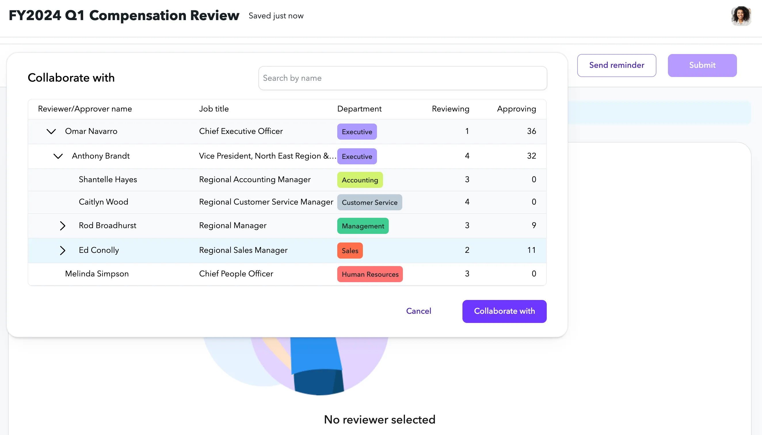Click the Sales department tag
762x435 pixels.
click(x=350, y=251)
